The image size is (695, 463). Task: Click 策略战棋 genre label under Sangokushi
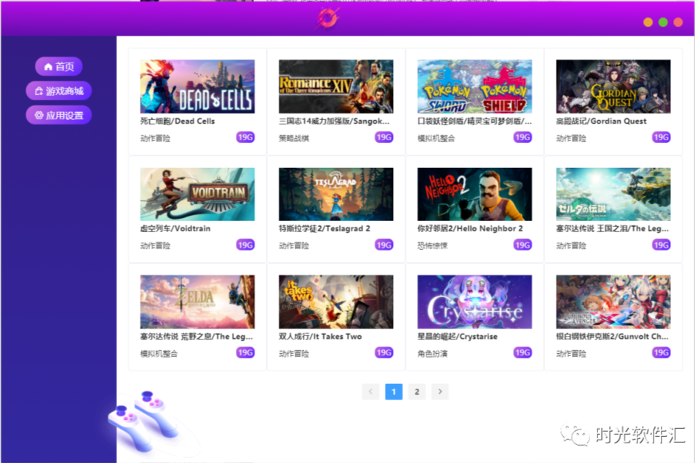(x=294, y=139)
